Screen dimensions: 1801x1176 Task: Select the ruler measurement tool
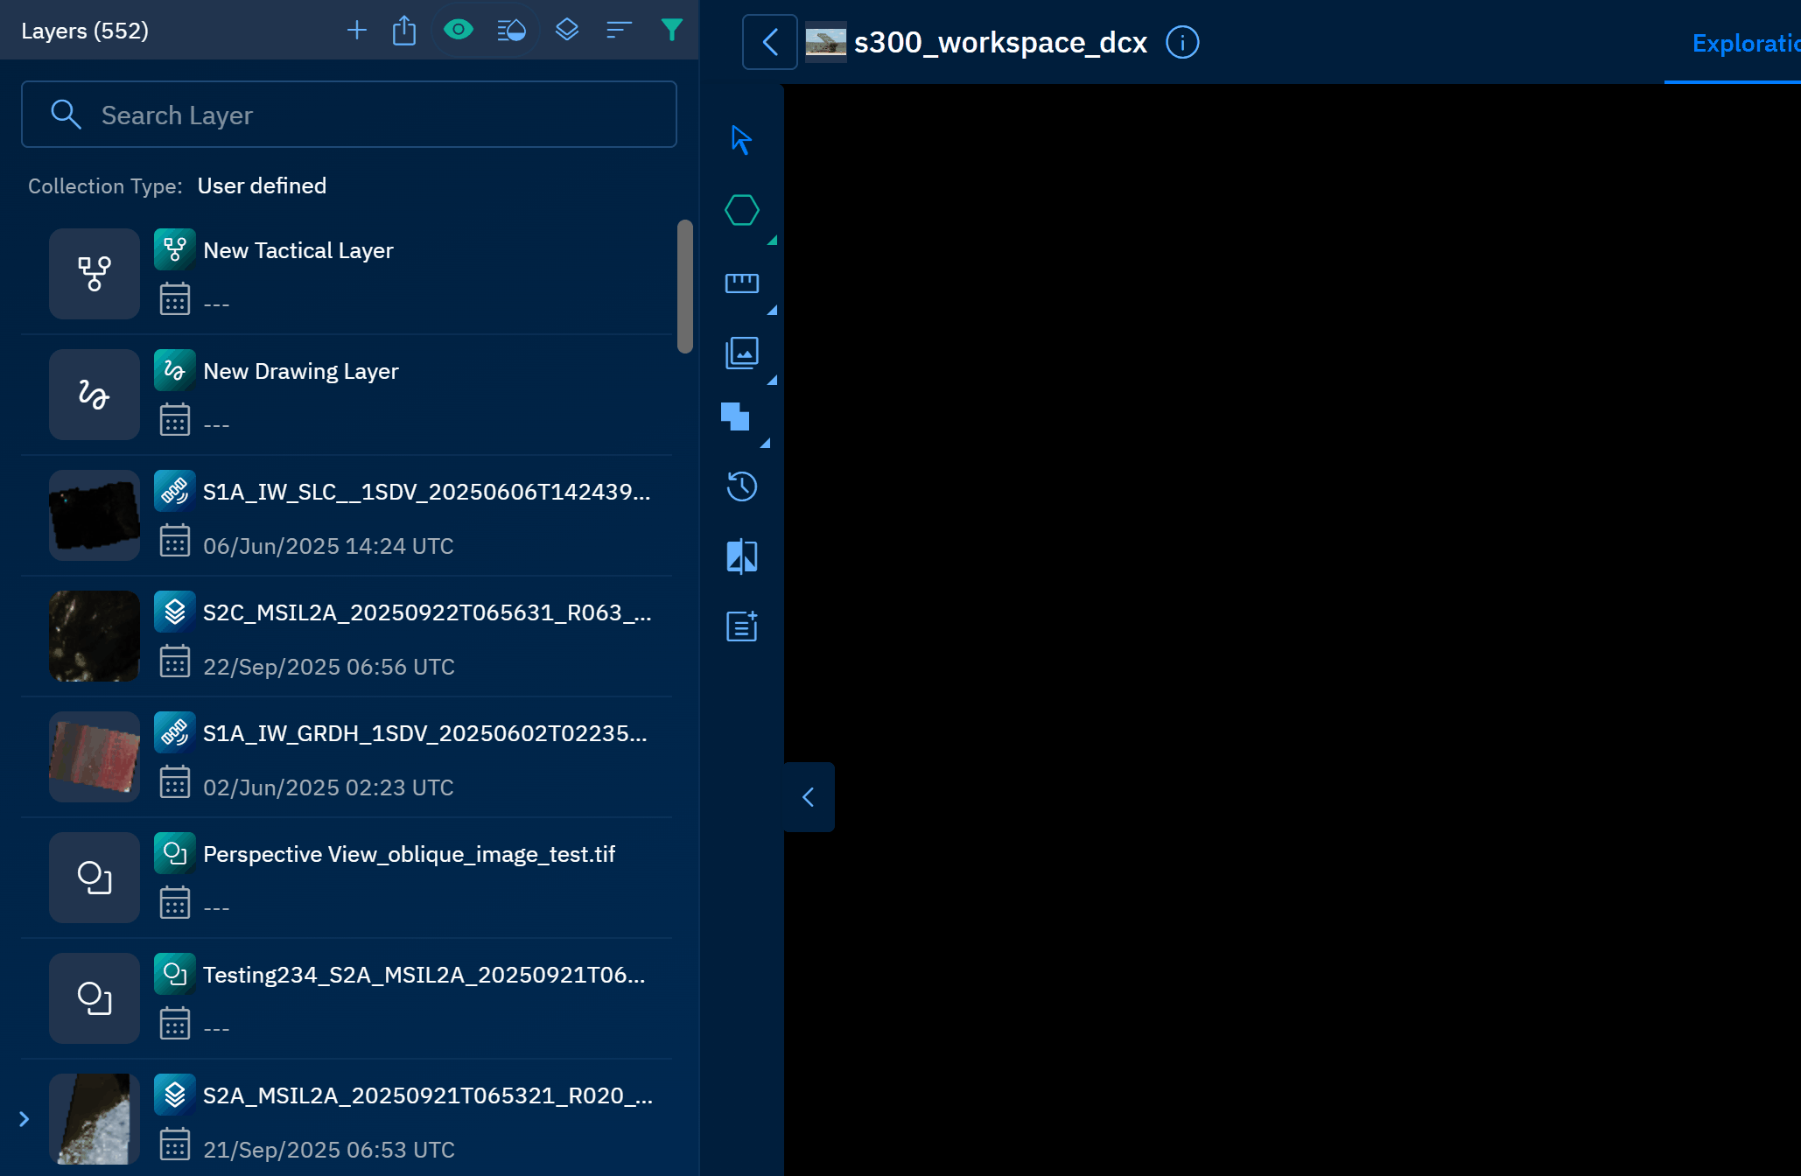point(741,283)
